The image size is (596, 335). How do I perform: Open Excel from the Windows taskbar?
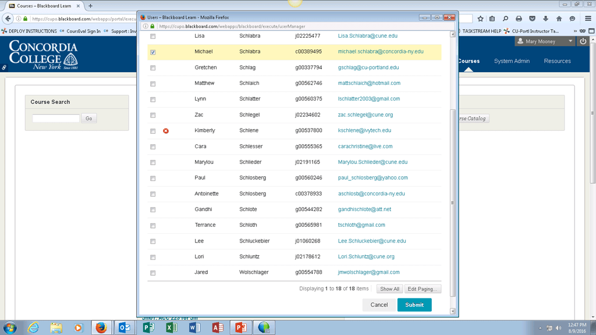171,328
